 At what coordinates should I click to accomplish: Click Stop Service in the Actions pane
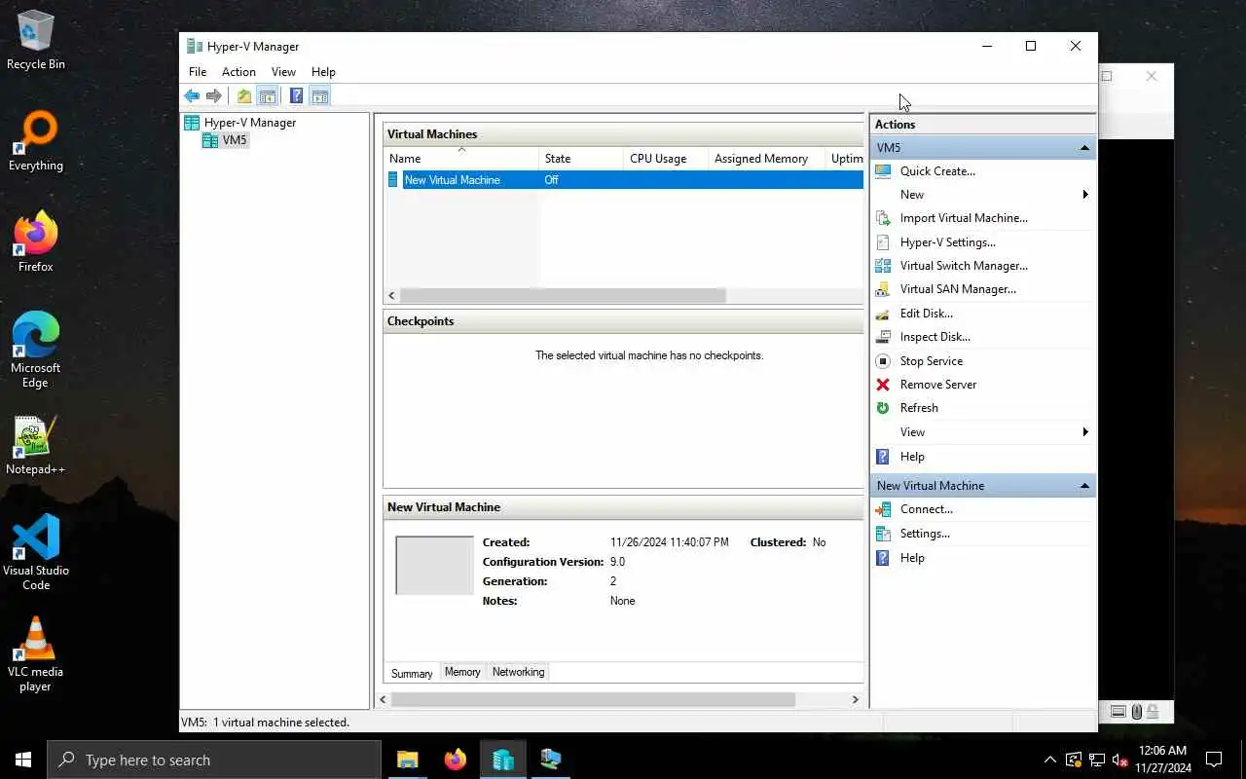click(x=931, y=361)
